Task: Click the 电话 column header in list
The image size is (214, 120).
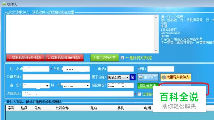Action: (148, 108)
